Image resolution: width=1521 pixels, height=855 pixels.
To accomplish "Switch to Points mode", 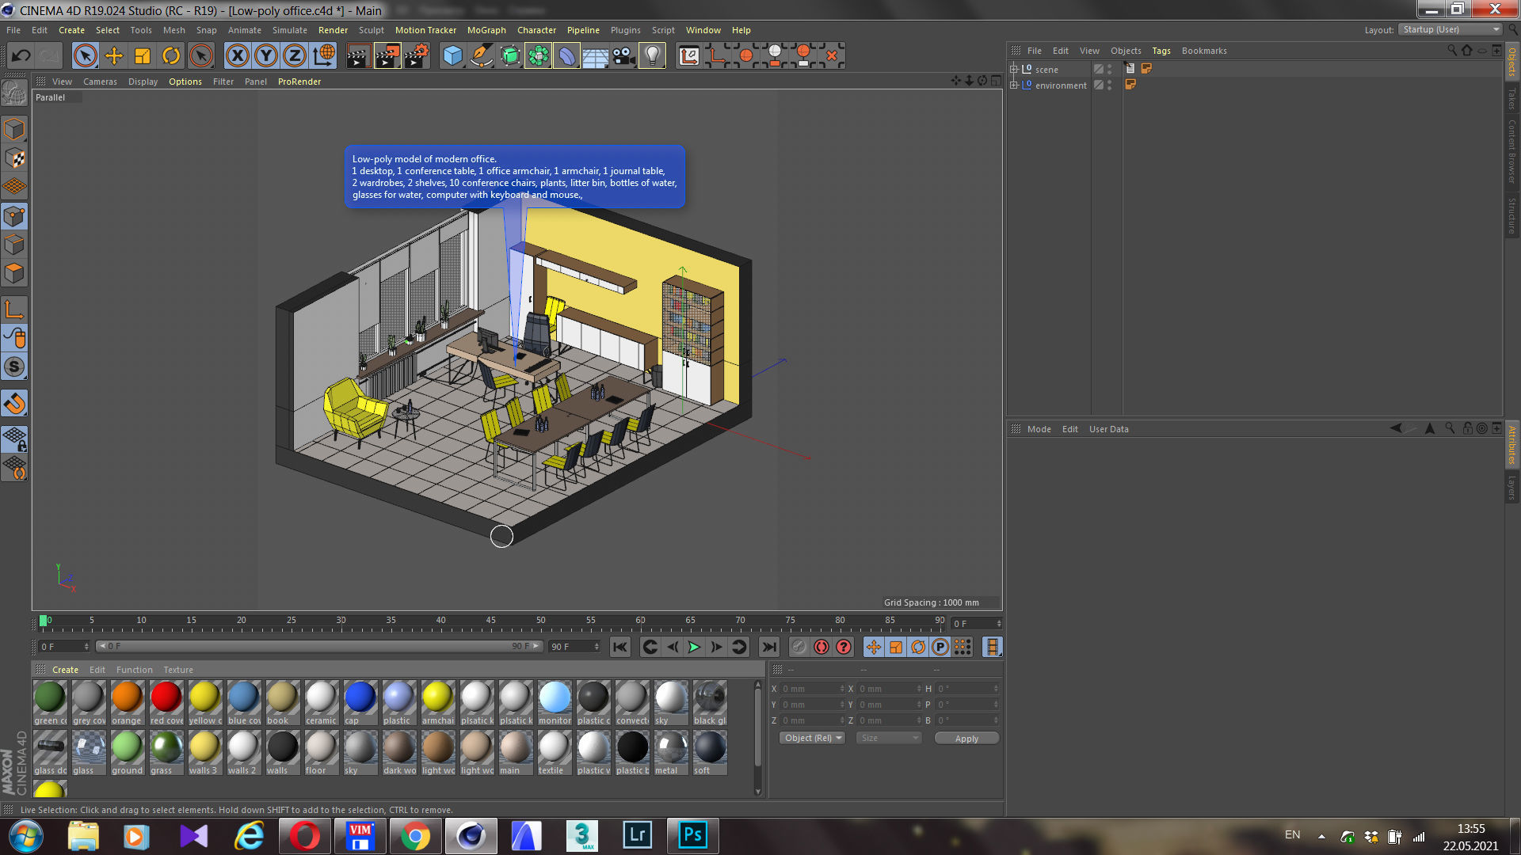I will [14, 216].
